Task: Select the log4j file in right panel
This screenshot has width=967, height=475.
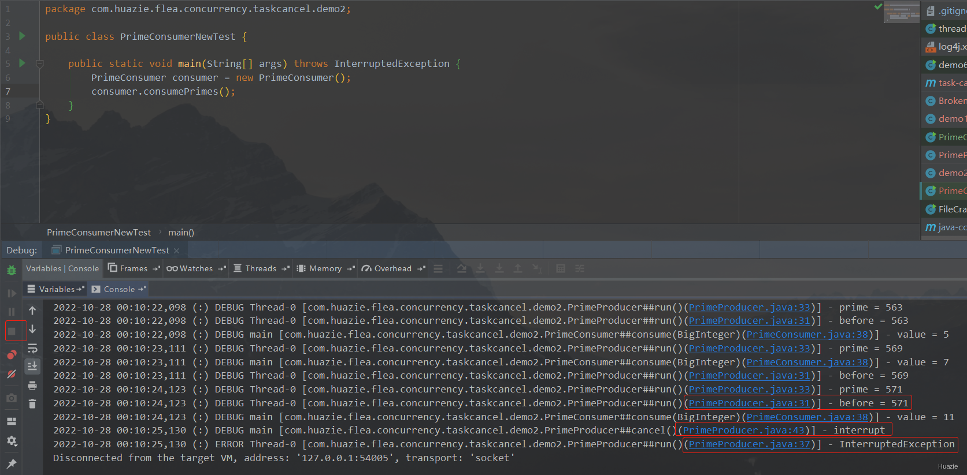Action: (946, 47)
